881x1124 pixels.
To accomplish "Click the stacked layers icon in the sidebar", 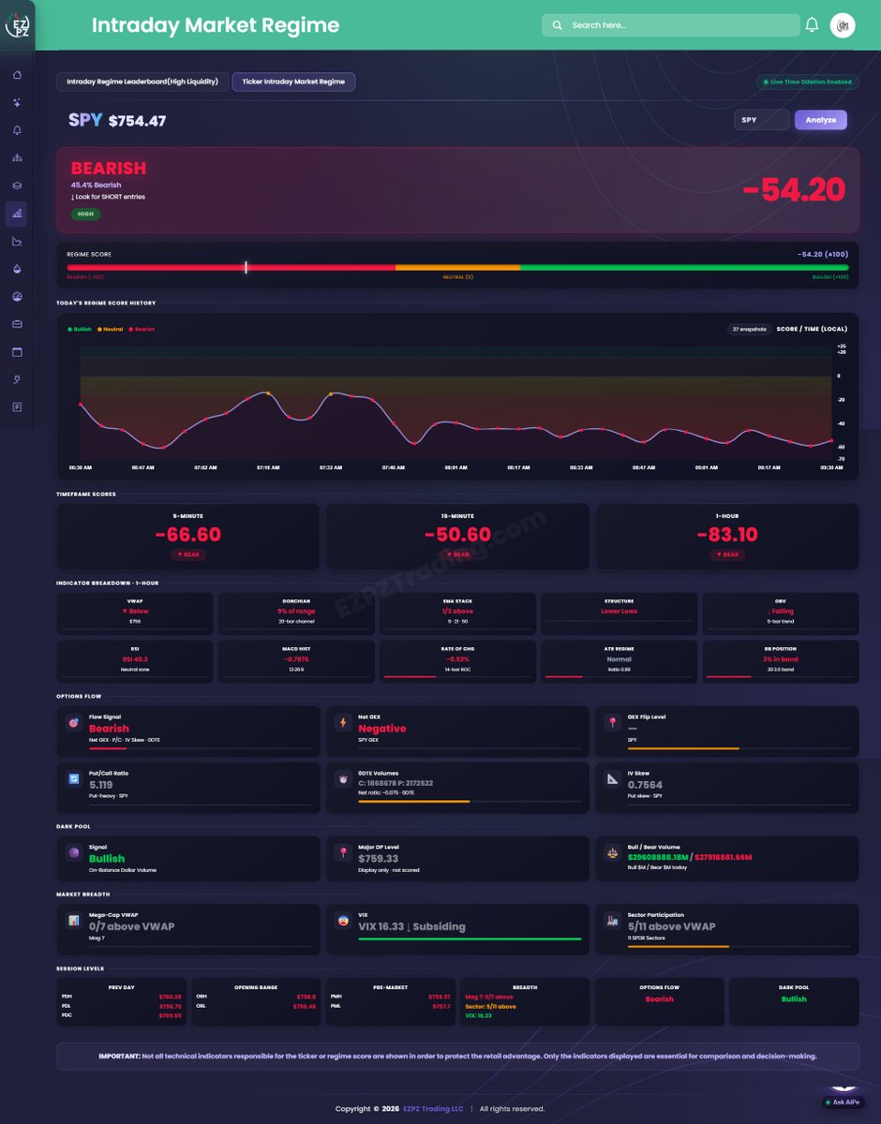I will [17, 185].
